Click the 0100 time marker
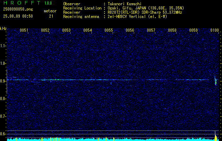Viewport: 222px width, 141px height. coord(215,30)
